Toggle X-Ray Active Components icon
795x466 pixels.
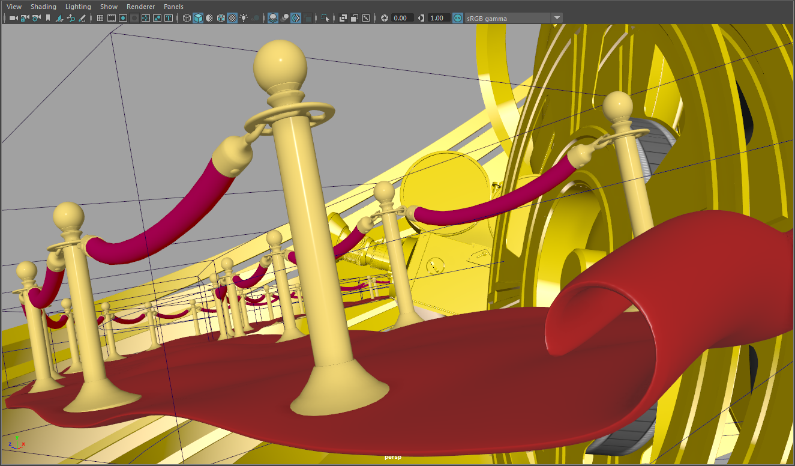pyautogui.click(x=354, y=18)
